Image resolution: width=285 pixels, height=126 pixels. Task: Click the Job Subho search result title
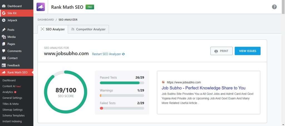pos(203,88)
